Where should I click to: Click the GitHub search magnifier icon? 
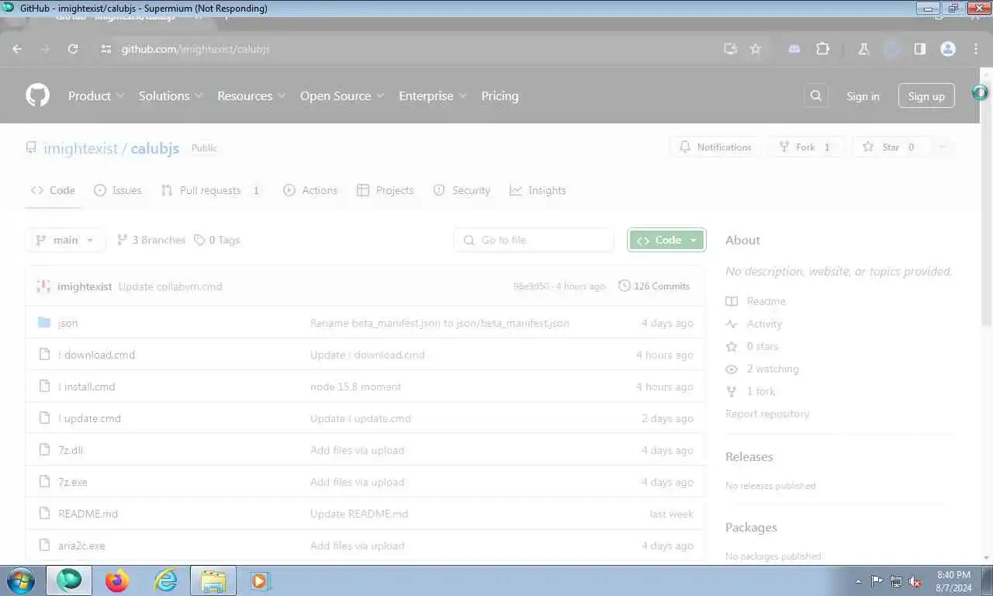pyautogui.click(x=816, y=95)
